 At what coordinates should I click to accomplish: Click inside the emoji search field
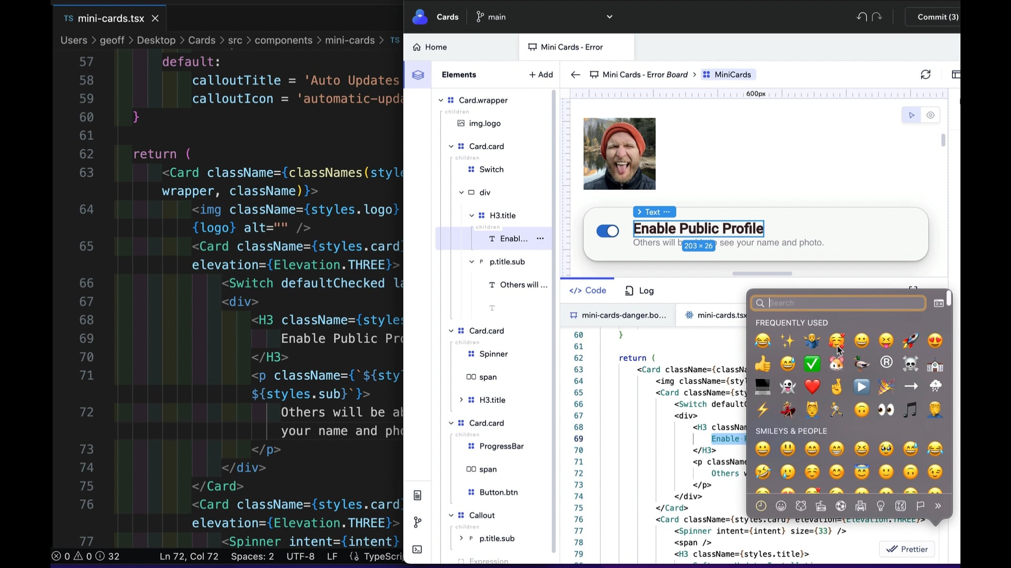(837, 303)
